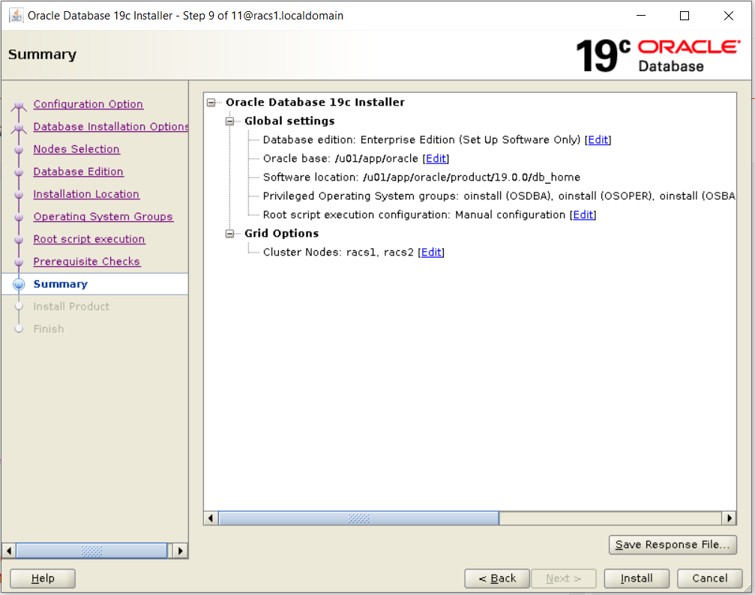Click step list scrollbar left arrow

9,550
